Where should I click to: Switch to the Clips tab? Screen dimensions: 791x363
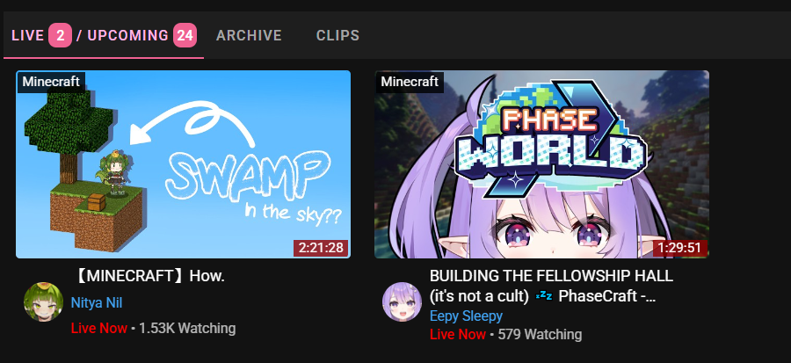pyautogui.click(x=338, y=36)
